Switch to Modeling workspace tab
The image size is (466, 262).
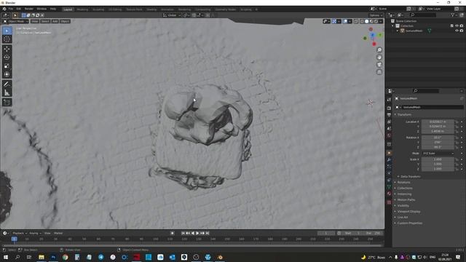[82, 9]
